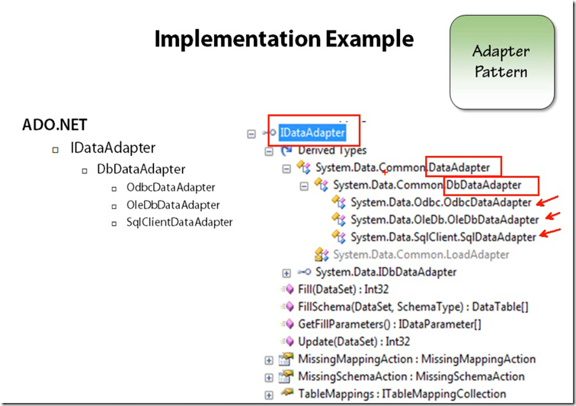576x406 pixels.
Task: Click method icon of Update(DataSet)
Action: click(288, 341)
